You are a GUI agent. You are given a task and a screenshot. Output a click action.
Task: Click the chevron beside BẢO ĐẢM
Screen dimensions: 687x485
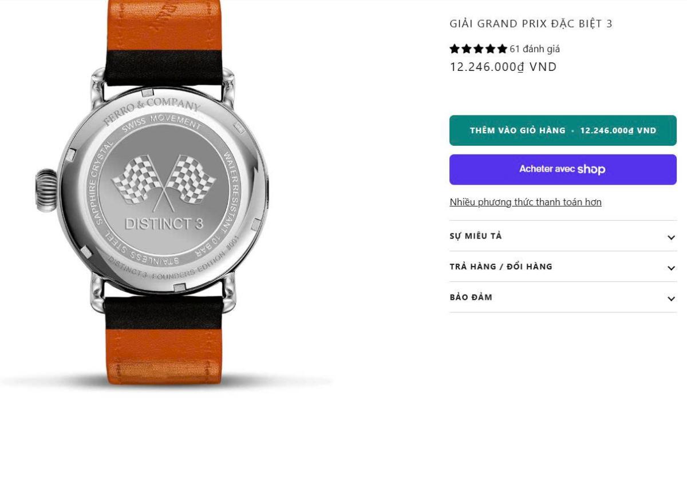pos(671,299)
